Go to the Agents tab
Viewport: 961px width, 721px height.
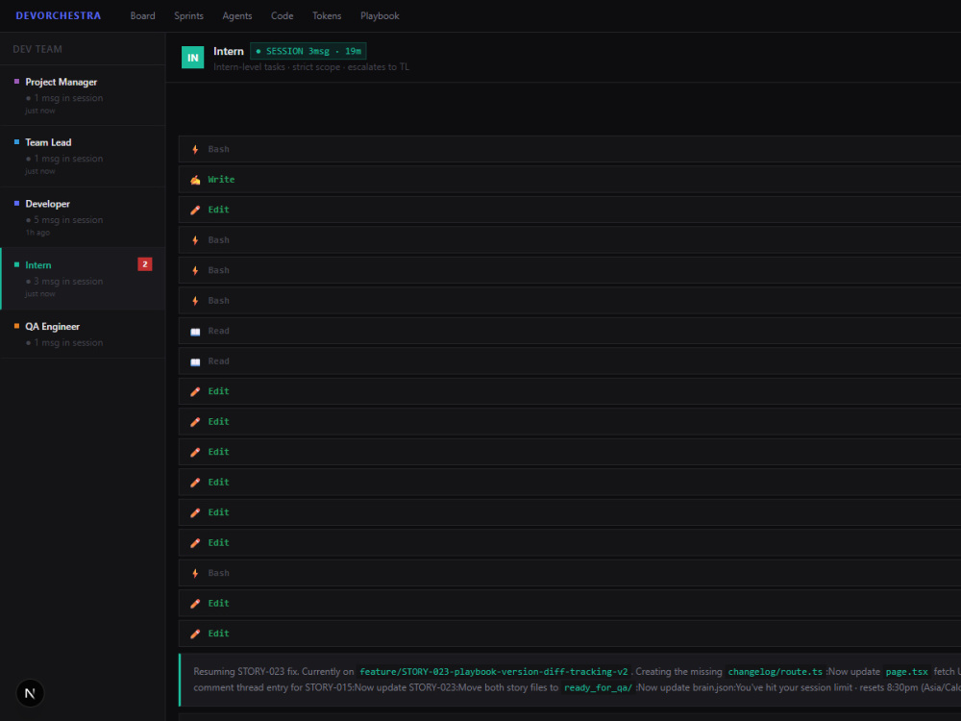tap(236, 16)
